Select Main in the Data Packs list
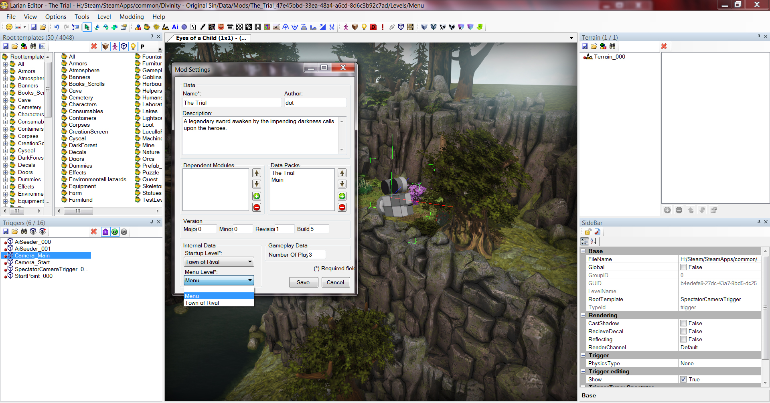Image resolution: width=770 pixels, height=403 pixels. click(278, 180)
